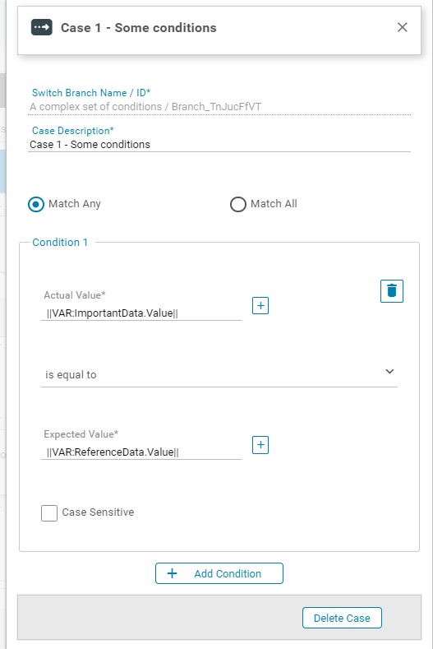Viewport: 433px width, 649px height.
Task: Insert variable into Expected Value via plus icon
Action: click(260, 445)
